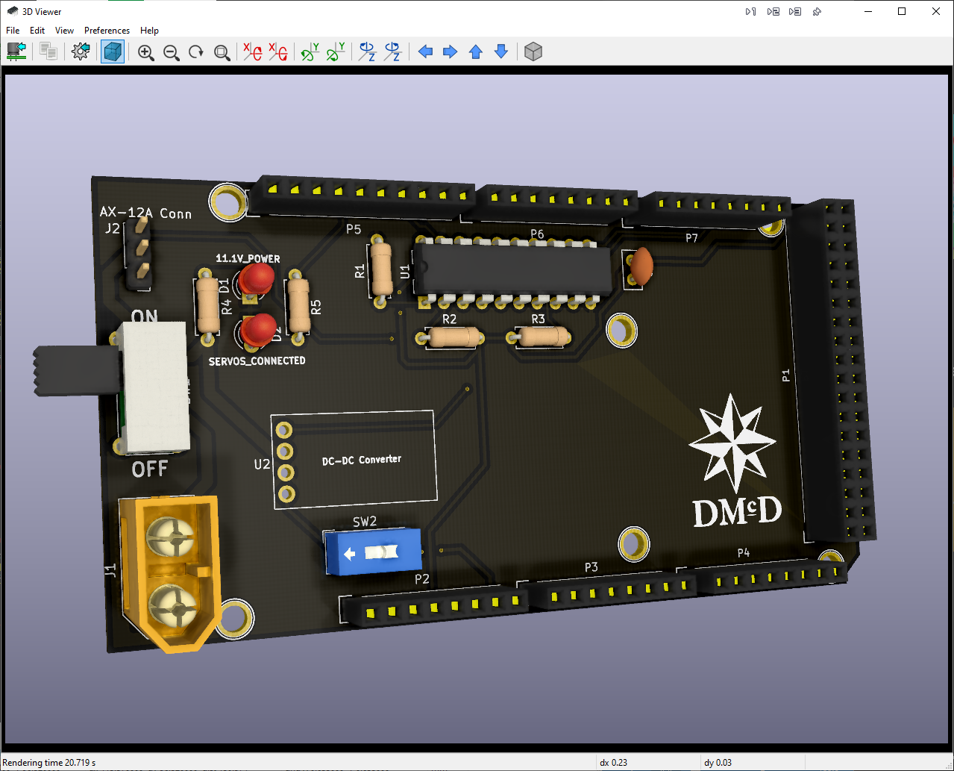Move the board left with the blue arrow
The height and width of the screenshot is (771, 954).
pos(425,51)
